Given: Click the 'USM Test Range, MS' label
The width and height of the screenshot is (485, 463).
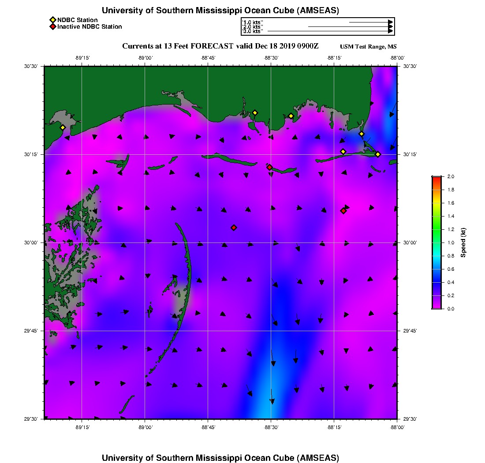Looking at the screenshot, I should tap(368, 47).
